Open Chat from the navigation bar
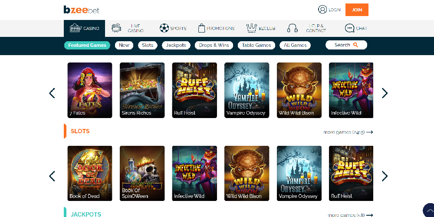This screenshot has height=217, width=434. tap(356, 28)
